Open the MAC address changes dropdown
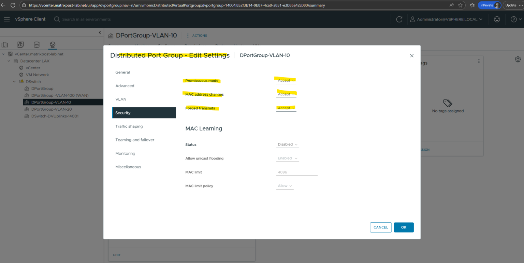The width and height of the screenshot is (524, 263). 286,94
